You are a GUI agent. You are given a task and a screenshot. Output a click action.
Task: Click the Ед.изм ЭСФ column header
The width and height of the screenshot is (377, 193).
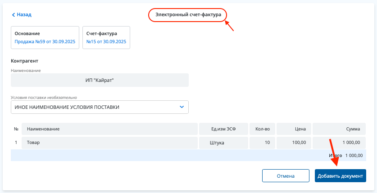223,129
